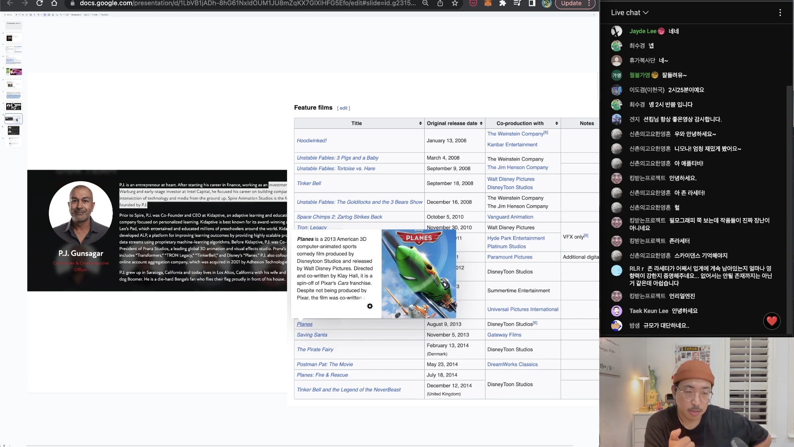This screenshot has height=447, width=794.
Task: Open the Pocket extension icon
Action: point(474,3)
